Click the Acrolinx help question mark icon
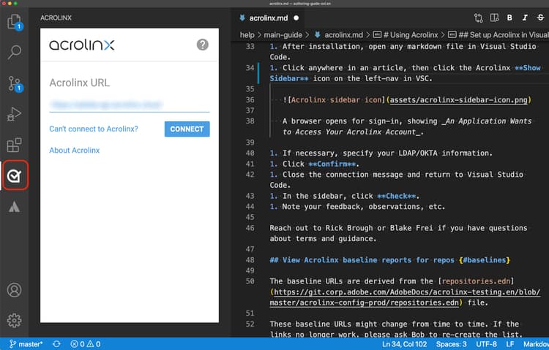The image size is (549, 350). (202, 45)
